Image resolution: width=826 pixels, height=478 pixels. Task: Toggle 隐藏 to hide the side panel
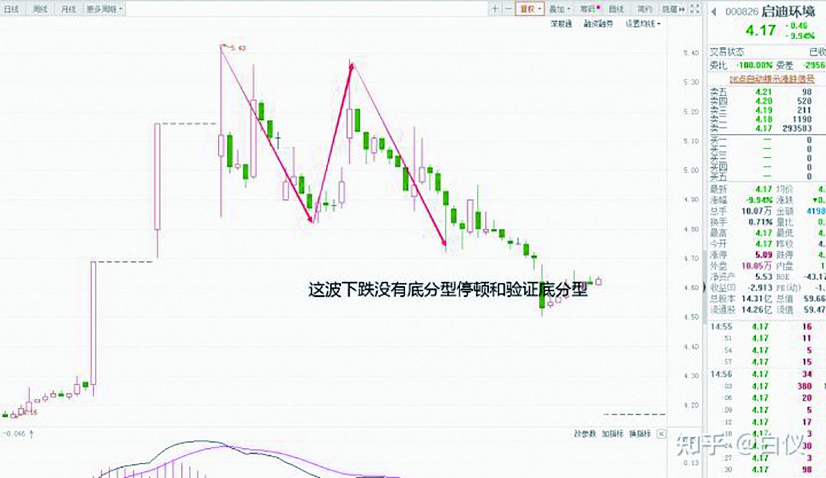(669, 9)
